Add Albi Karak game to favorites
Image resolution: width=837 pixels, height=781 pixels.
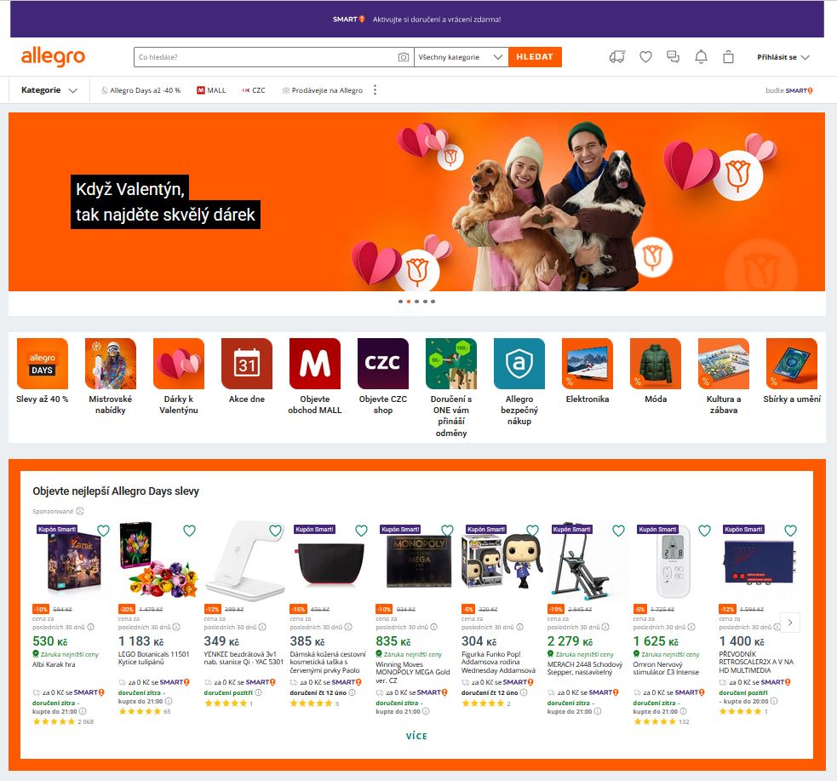point(103,531)
